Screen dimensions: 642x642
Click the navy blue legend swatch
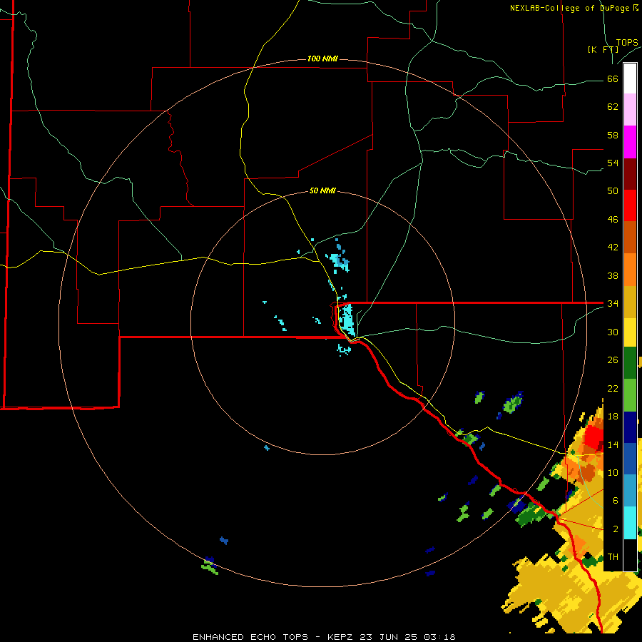point(630,427)
